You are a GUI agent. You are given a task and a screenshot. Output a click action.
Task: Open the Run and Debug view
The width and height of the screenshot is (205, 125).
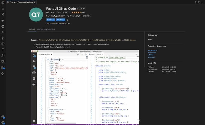[3, 56]
